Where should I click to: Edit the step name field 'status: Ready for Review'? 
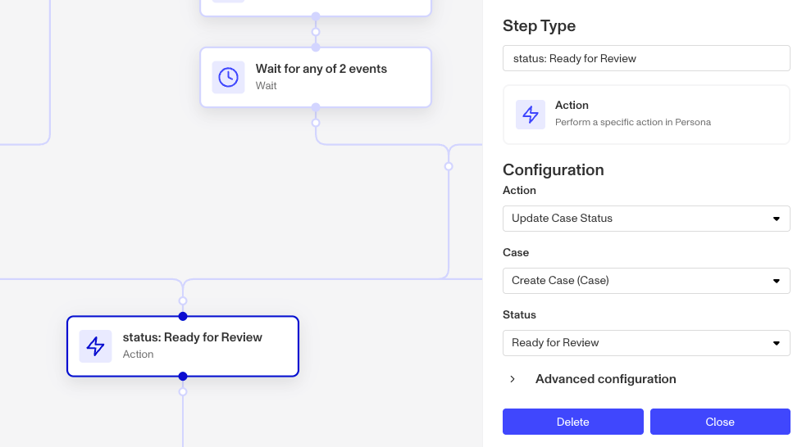pyautogui.click(x=646, y=58)
